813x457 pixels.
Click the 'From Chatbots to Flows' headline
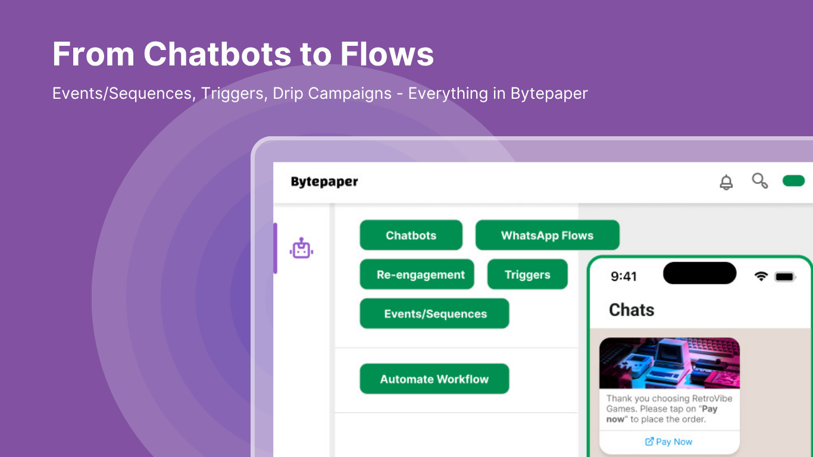243,54
